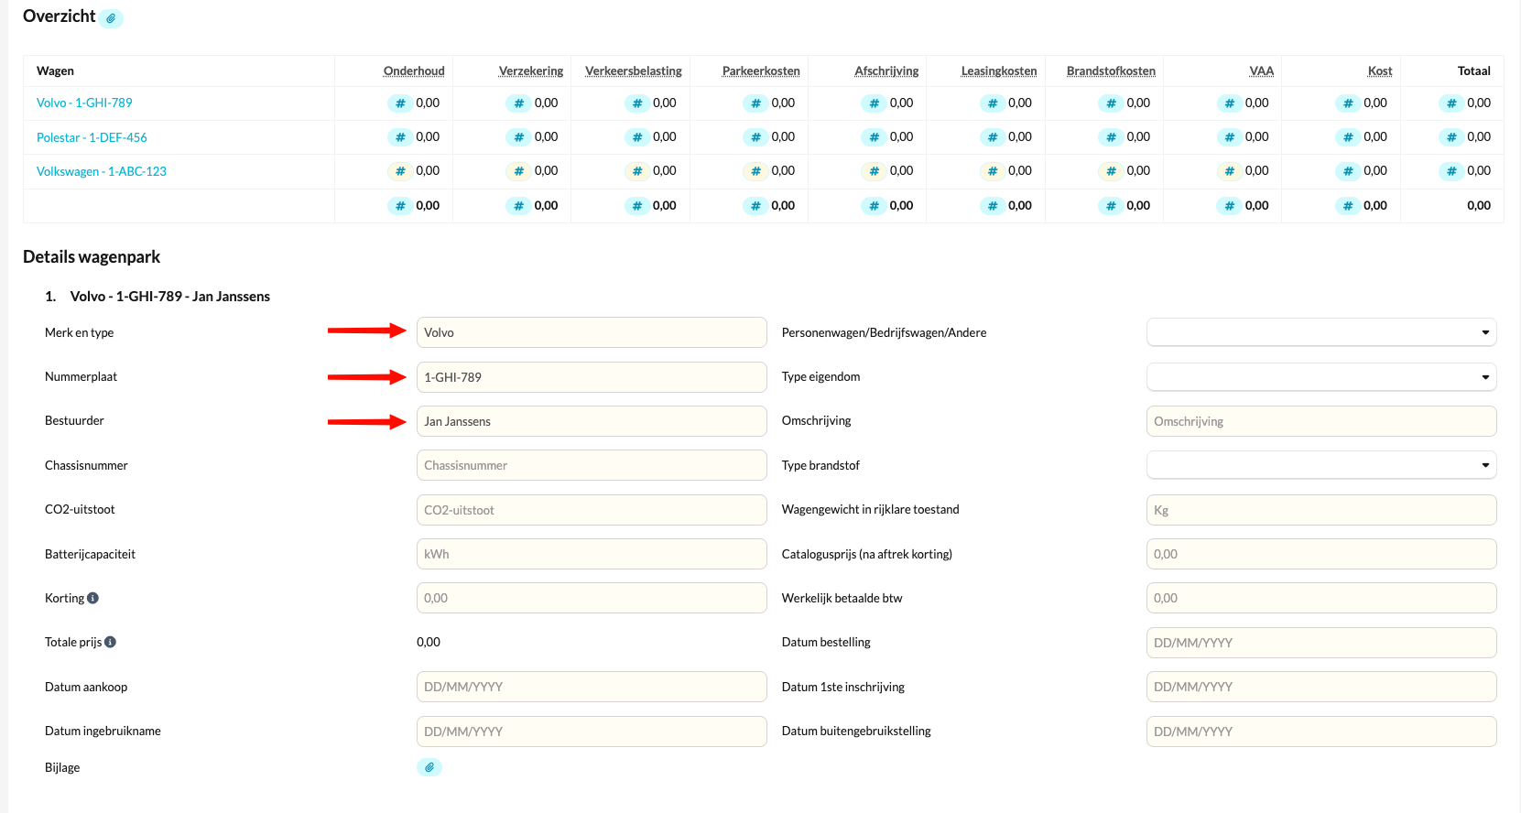Click the hash icon for Volkswagen Onderhoud
The height and width of the screenshot is (813, 1521).
coord(400,171)
